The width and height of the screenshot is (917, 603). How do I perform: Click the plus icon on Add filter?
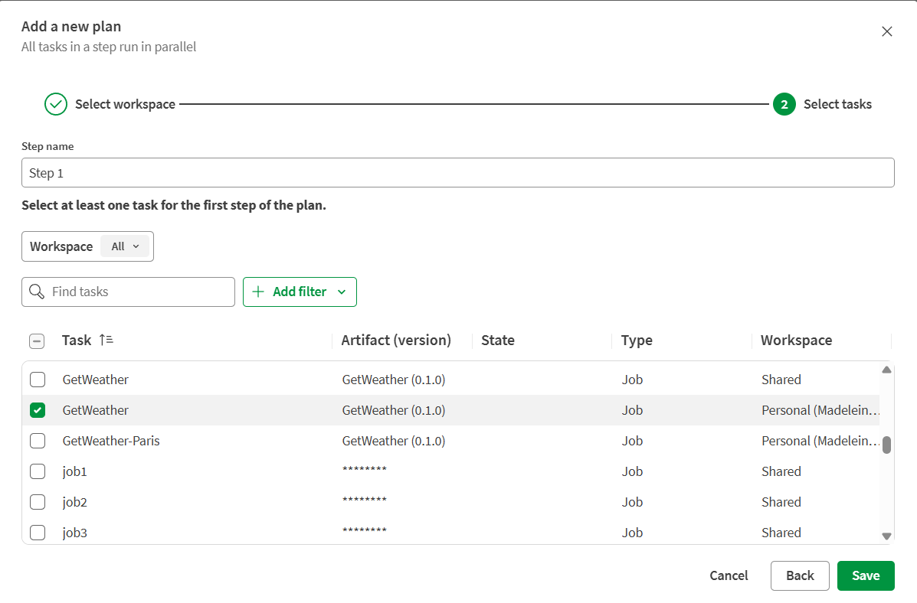pyautogui.click(x=258, y=292)
